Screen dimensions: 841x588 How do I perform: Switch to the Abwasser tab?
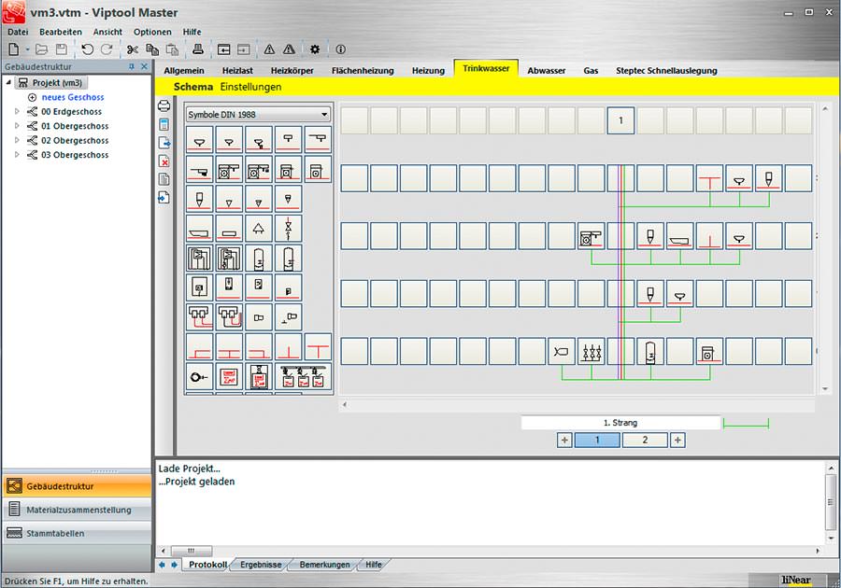click(x=546, y=70)
